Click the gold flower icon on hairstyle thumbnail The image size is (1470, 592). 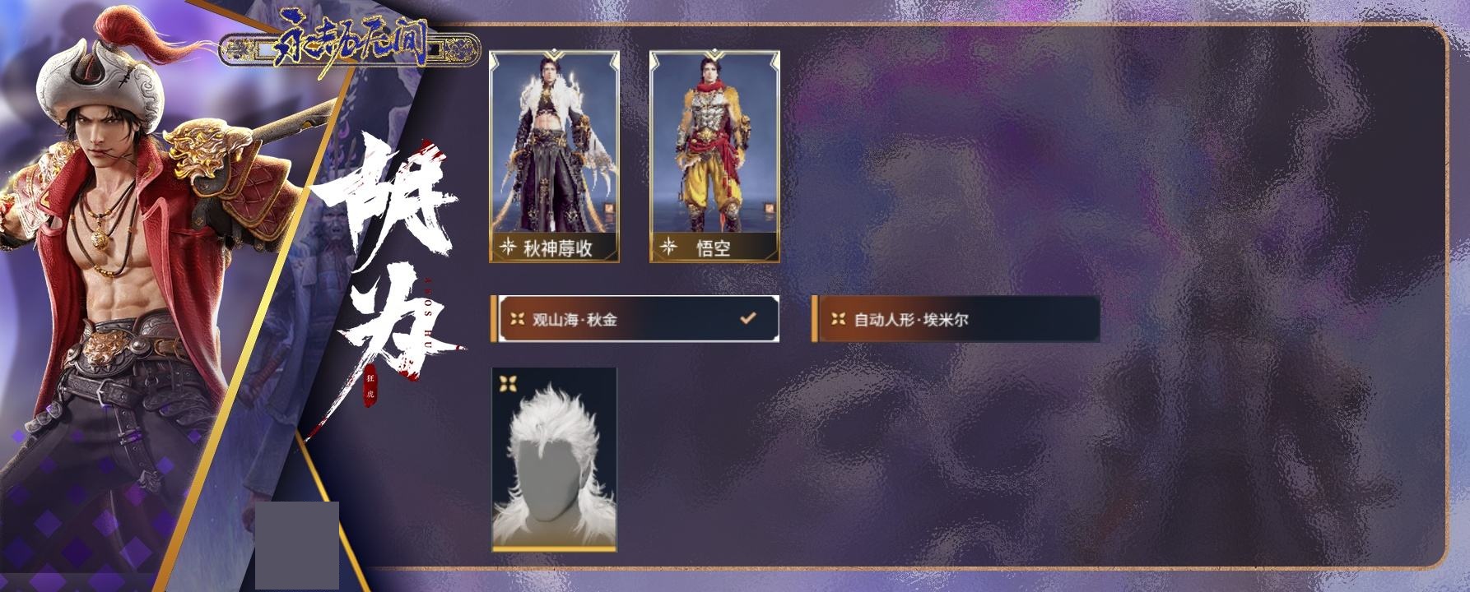click(x=509, y=383)
